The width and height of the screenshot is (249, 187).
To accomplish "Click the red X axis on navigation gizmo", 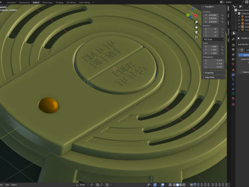I will click(196, 16).
